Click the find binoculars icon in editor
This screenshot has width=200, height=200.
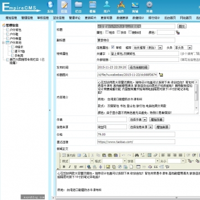coord(136,155)
